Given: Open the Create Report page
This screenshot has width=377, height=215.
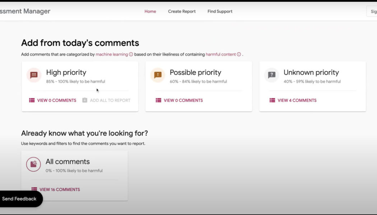Looking at the screenshot, I should coord(182,11).
